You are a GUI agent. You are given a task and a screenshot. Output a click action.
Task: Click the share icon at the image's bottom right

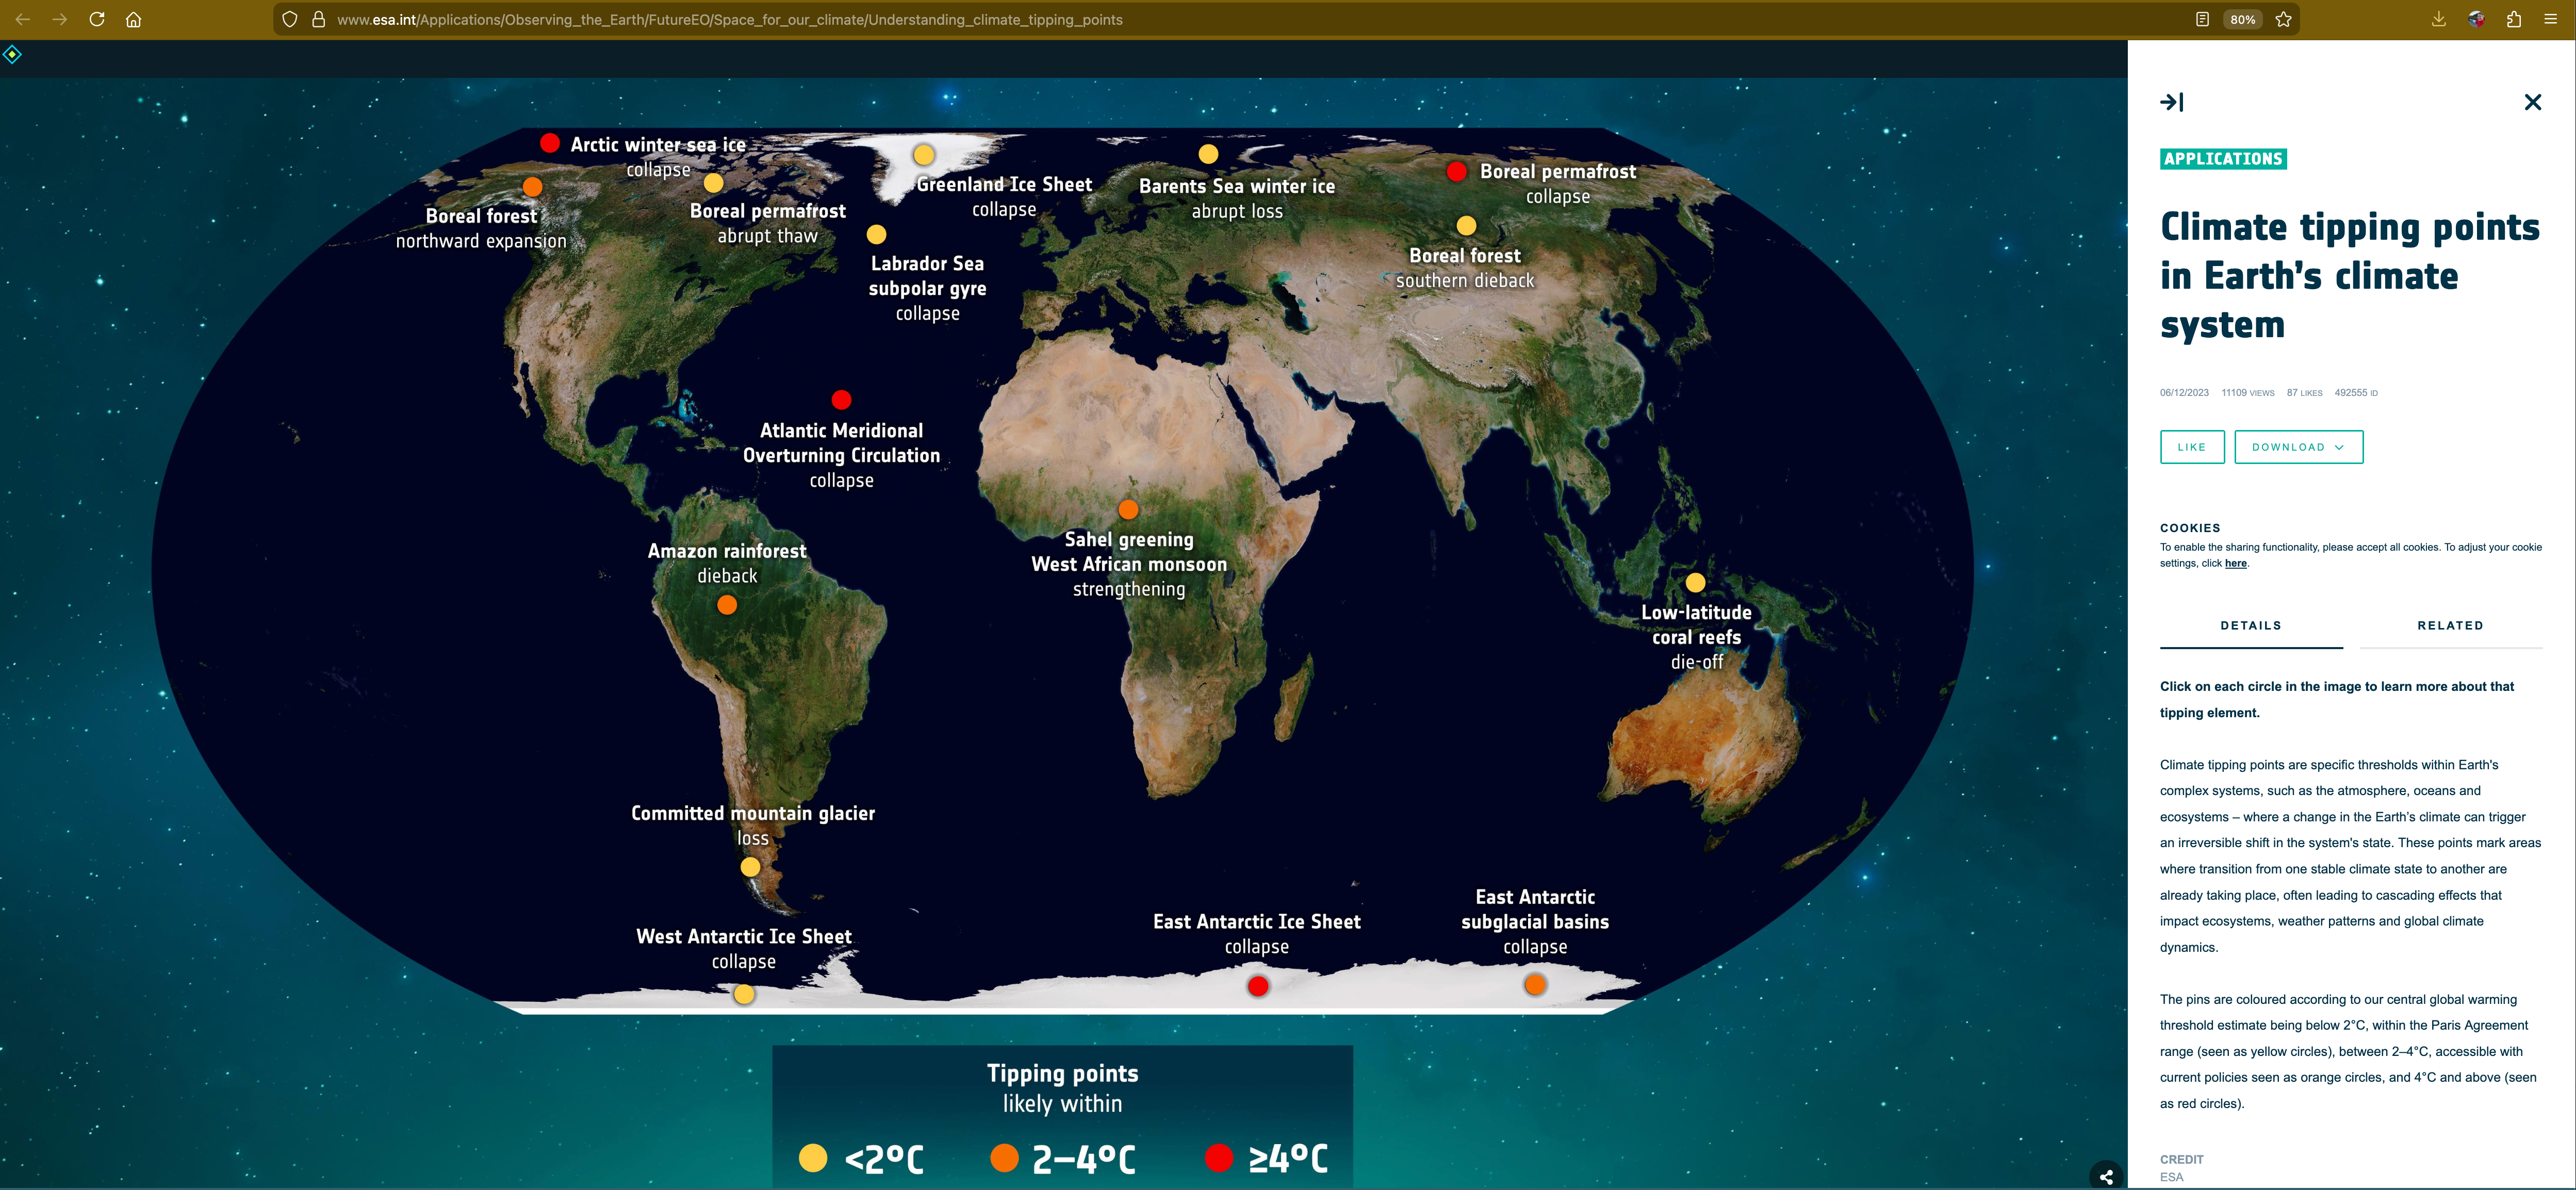tap(2106, 1176)
